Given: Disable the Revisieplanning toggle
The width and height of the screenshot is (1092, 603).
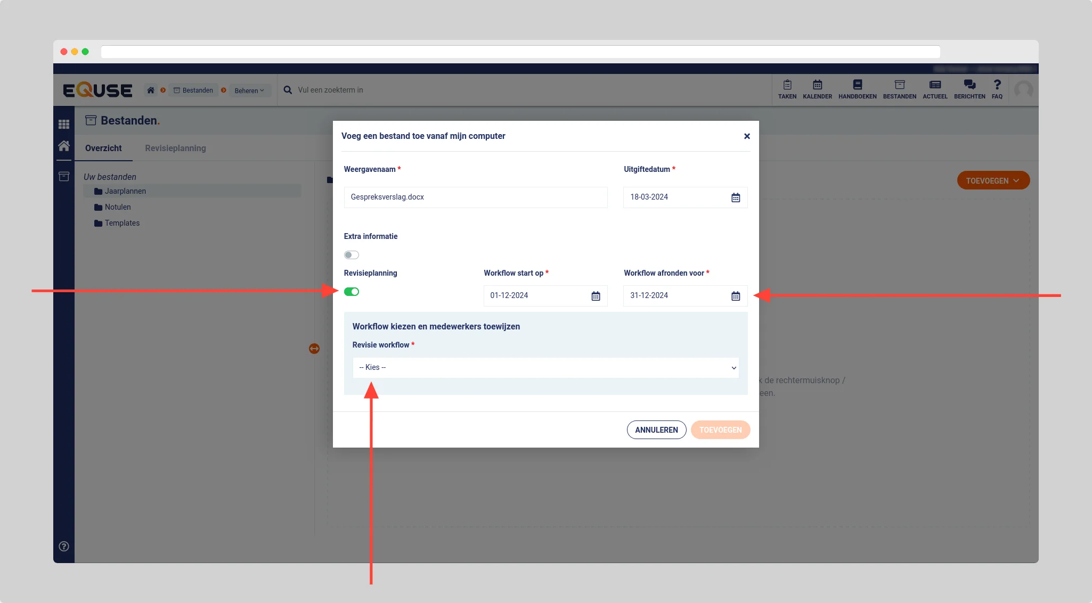Looking at the screenshot, I should point(352,292).
